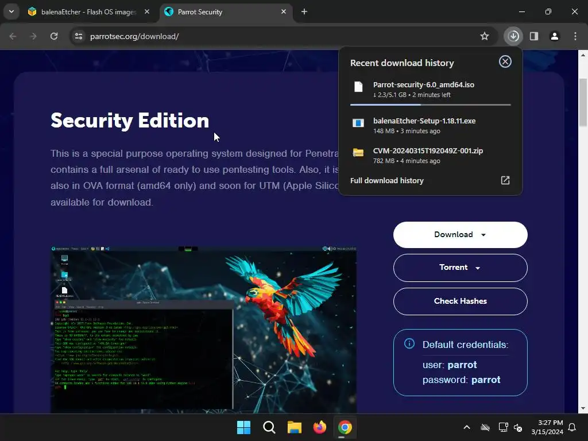This screenshot has width=588, height=441.
Task: Click the OneDrive cloud tray icon
Action: tap(485, 427)
